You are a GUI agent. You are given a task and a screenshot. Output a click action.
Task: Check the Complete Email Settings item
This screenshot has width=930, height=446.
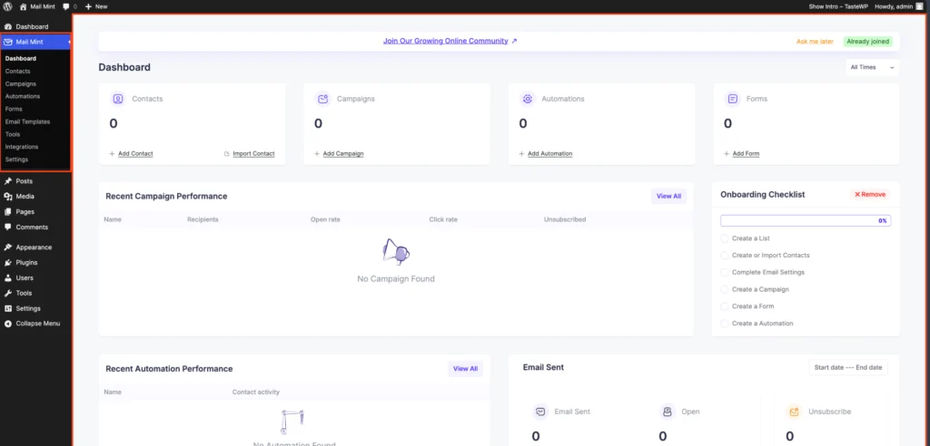(725, 272)
